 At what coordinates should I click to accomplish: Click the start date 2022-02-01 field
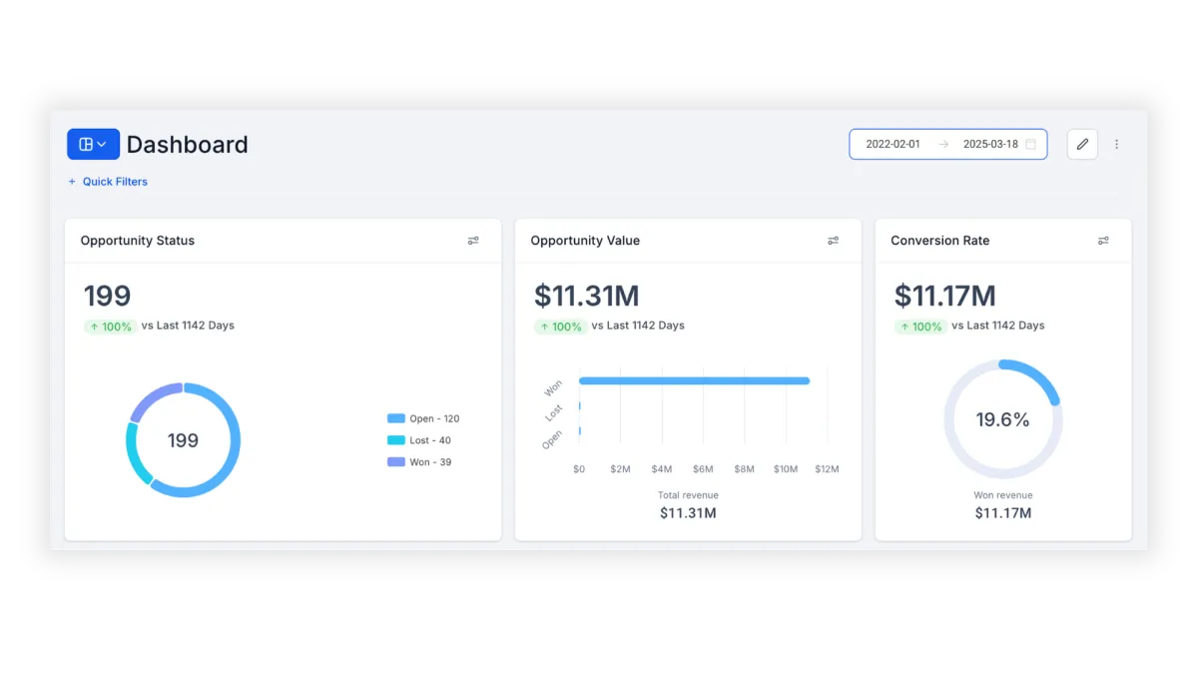[893, 144]
